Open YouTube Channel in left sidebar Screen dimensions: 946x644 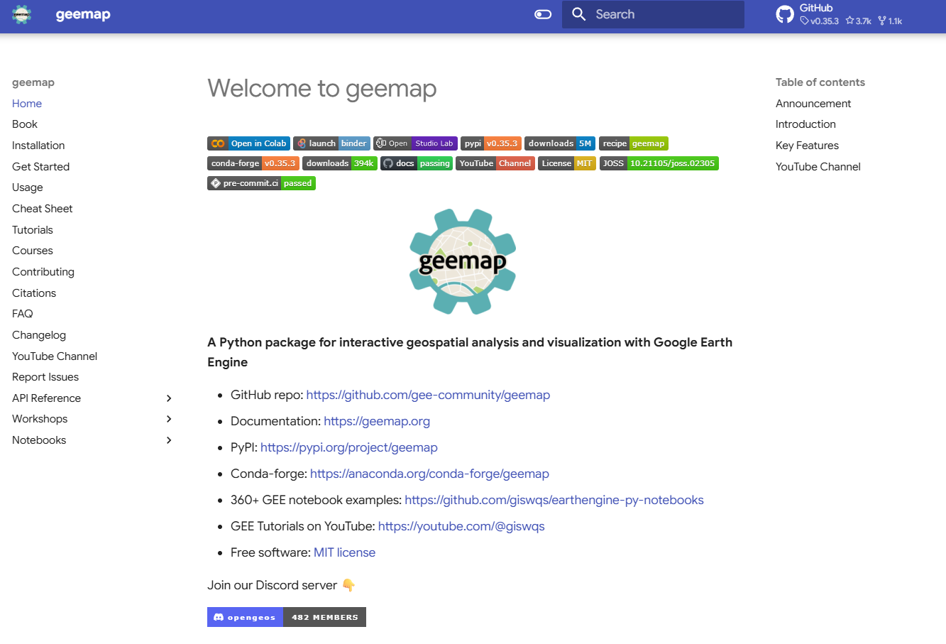click(x=55, y=356)
